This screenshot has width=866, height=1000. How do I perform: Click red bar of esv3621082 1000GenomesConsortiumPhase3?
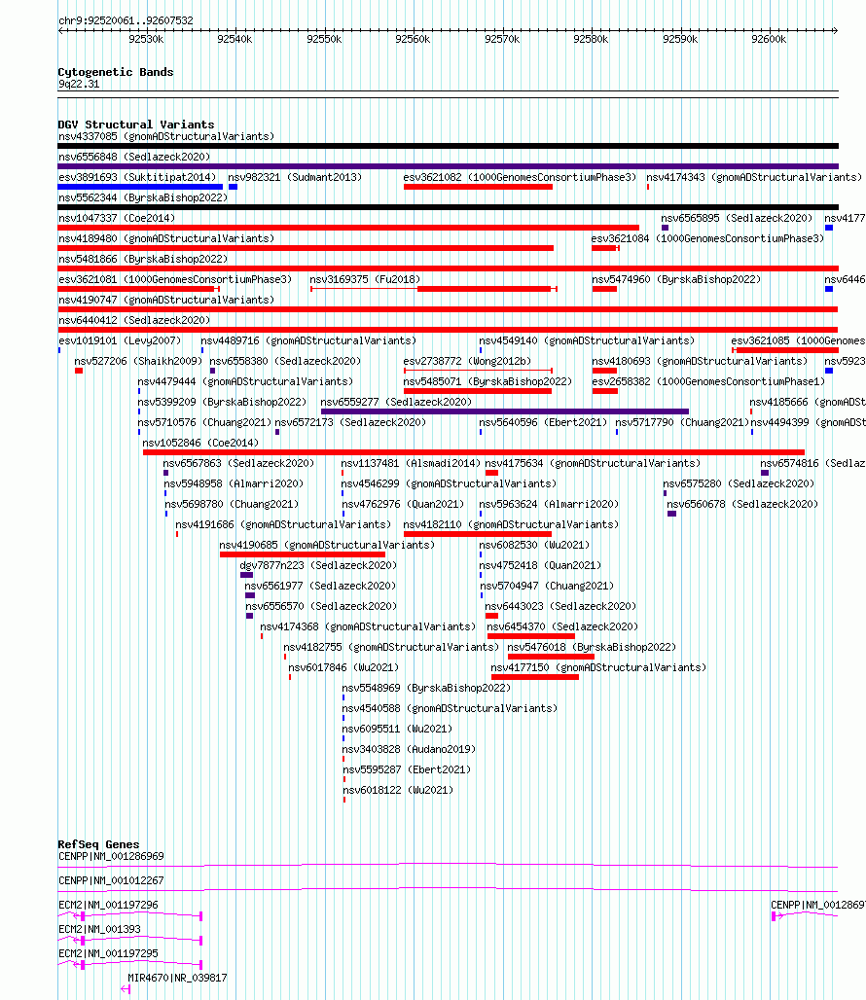coord(478,187)
